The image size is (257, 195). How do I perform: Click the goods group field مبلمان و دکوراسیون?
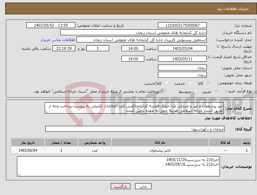[x=135, y=129]
